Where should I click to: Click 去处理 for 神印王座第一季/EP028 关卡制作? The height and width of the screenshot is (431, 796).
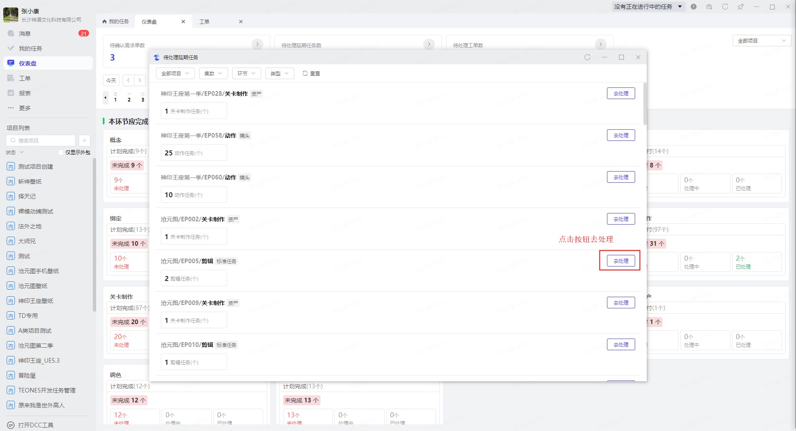[x=621, y=93]
